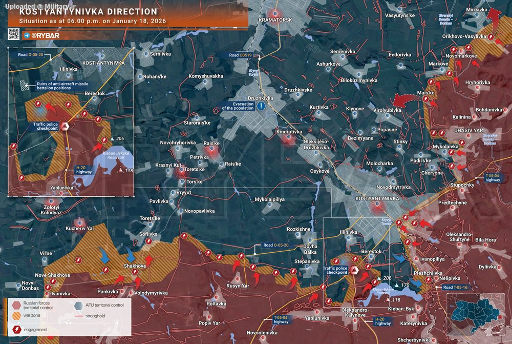Click the Bila Hora label

point(485,240)
